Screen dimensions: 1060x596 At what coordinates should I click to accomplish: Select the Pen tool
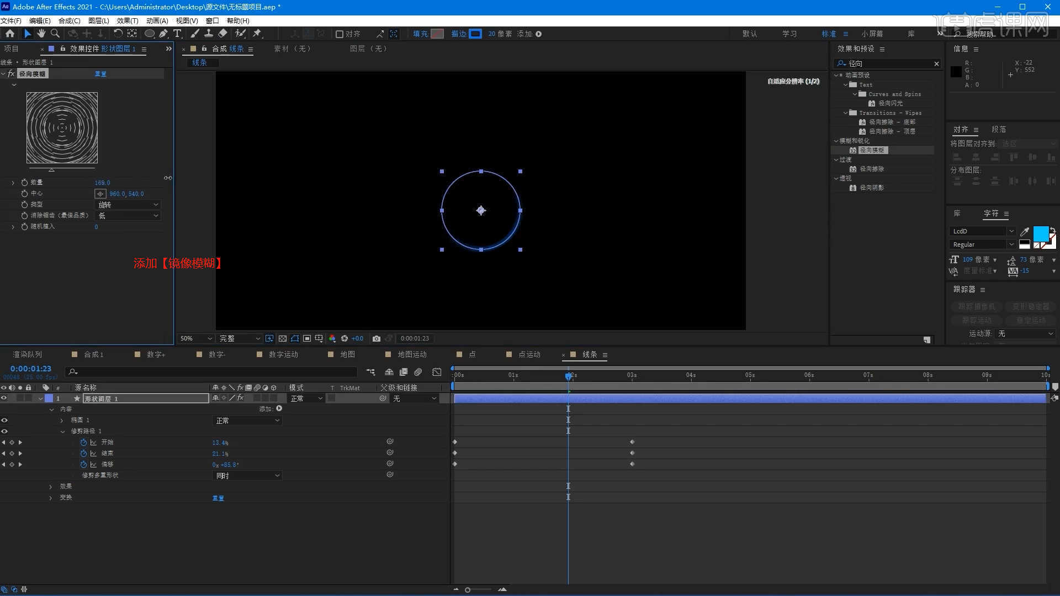[163, 34]
